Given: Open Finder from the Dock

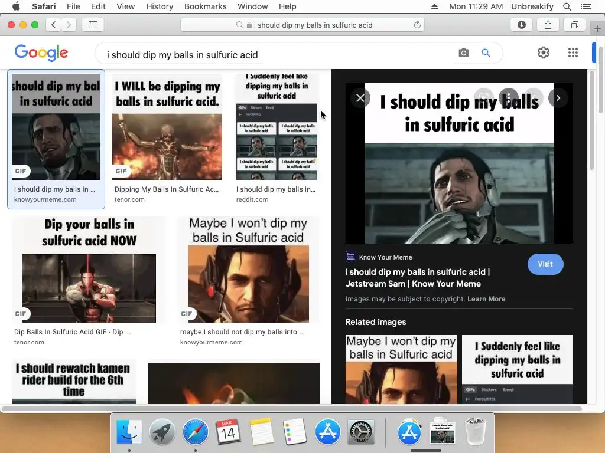Looking at the screenshot, I should click(129, 432).
